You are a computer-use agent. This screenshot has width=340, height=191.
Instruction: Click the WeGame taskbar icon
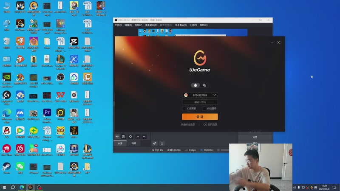point(30,187)
